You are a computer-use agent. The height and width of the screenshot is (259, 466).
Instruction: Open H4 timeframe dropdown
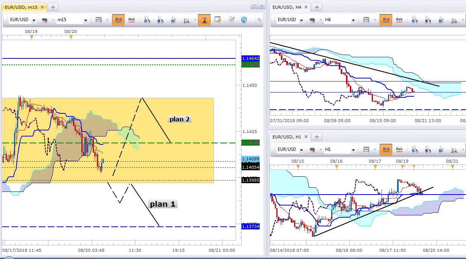(354, 20)
